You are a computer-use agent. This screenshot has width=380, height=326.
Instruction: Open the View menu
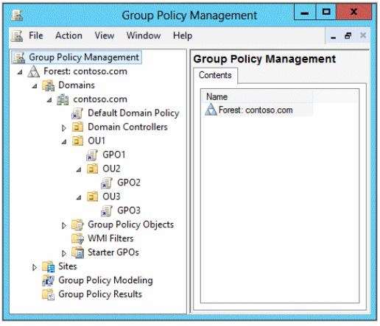click(x=105, y=36)
